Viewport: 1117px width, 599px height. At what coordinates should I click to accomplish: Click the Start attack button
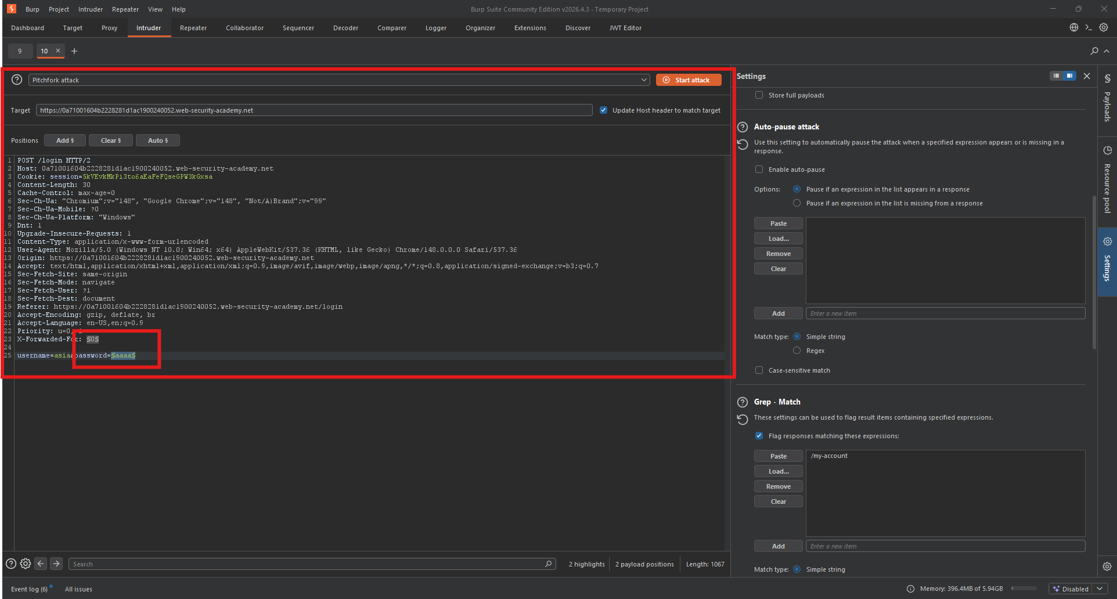point(689,80)
